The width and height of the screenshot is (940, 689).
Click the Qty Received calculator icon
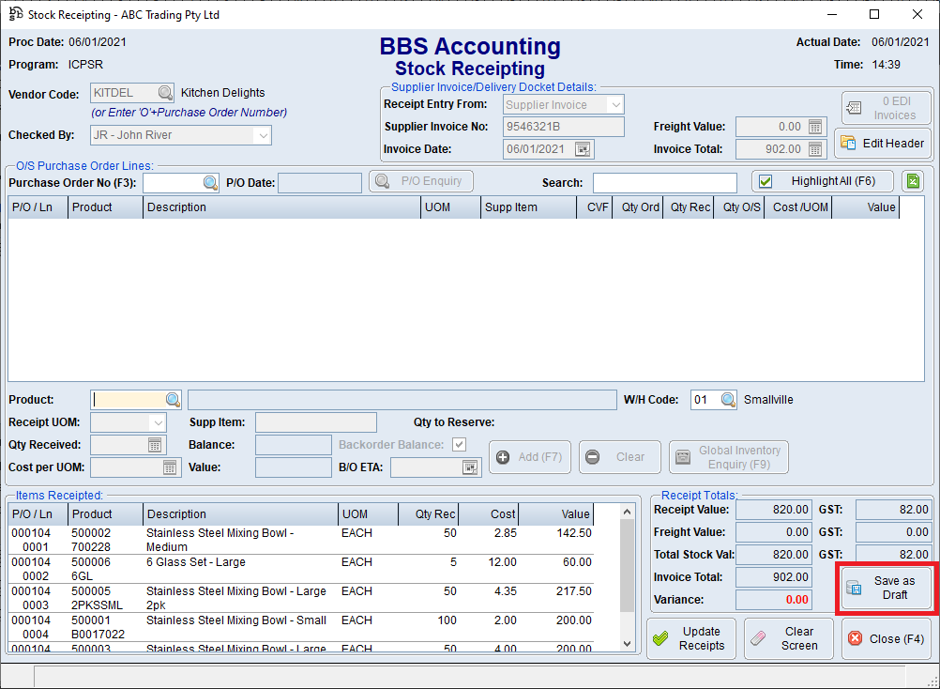155,445
